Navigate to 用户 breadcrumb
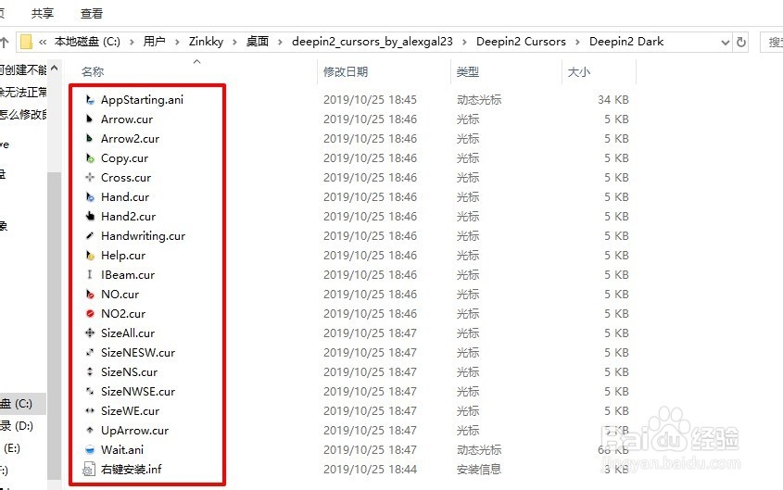 point(155,42)
